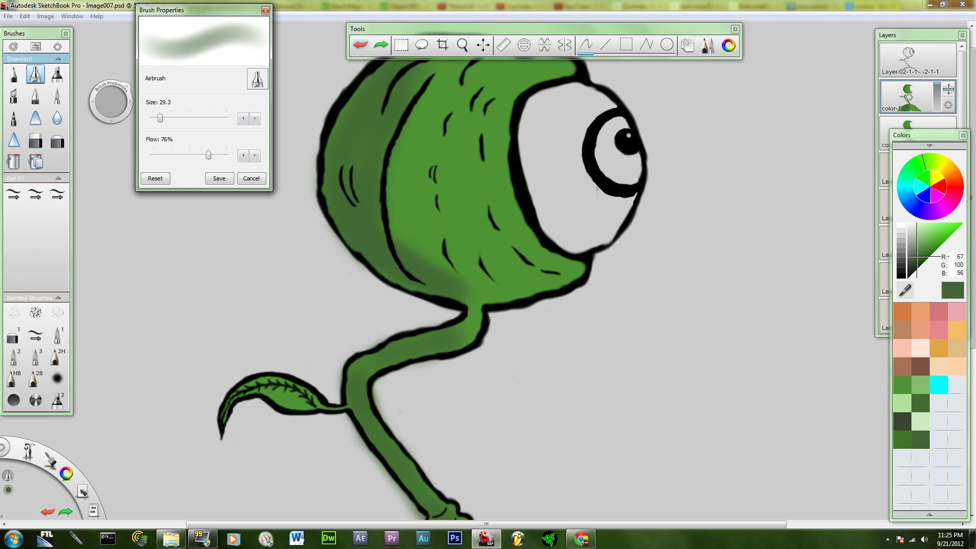
Task: Select the Zoom magnifier tool
Action: (x=463, y=45)
